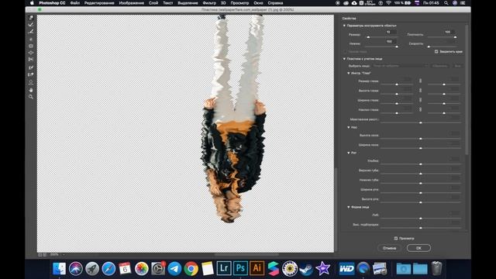Collapse the Форма лица section
The height and width of the screenshot is (279, 496).
[x=349, y=207]
